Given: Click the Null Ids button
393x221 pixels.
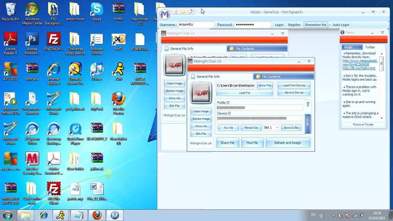Looking at the screenshot, I should click(x=228, y=128).
